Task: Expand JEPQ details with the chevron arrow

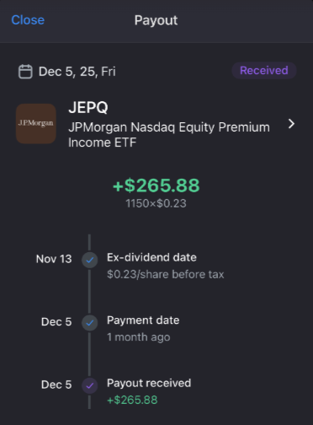Action: pos(291,124)
